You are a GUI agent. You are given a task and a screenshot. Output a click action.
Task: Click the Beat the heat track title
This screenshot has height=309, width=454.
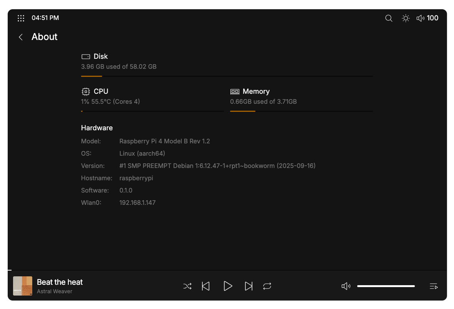tap(60, 282)
